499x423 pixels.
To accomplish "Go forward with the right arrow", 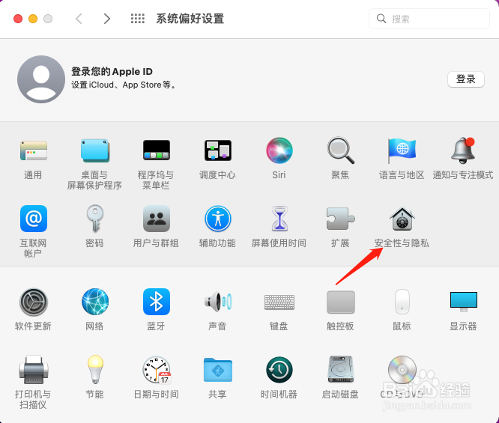I will click(107, 19).
